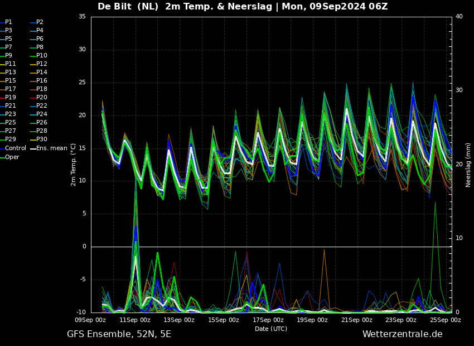Click the P16 legend label
The image size is (474, 346).
(42, 81)
